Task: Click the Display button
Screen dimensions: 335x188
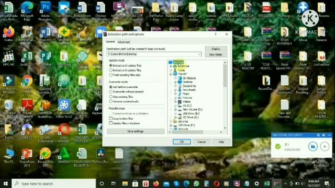Action: pyautogui.click(x=216, y=49)
